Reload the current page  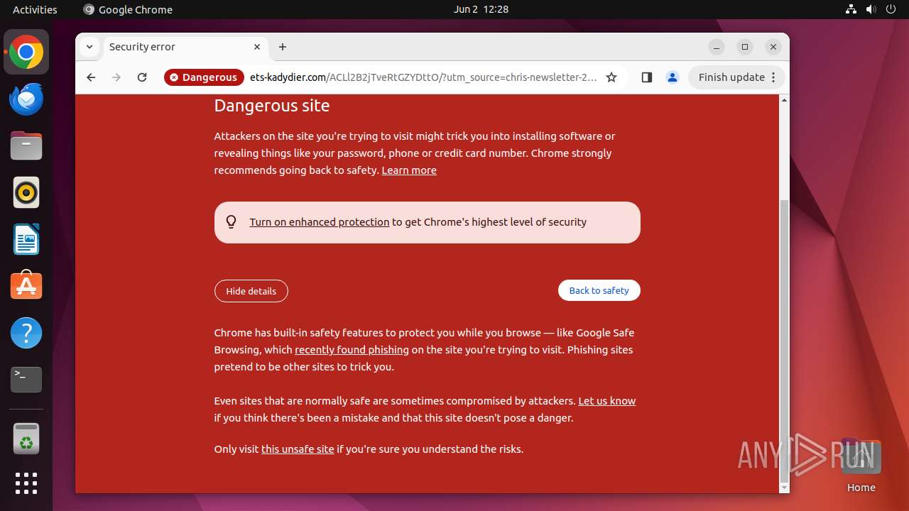[142, 77]
